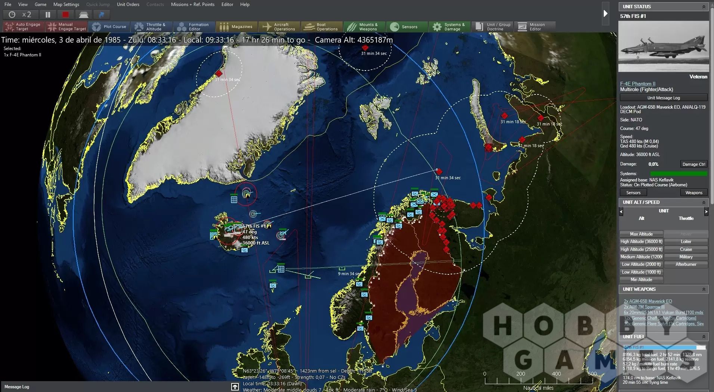Set Min Altitude
Image resolution: width=714 pixels, height=392 pixels.
pos(641,280)
